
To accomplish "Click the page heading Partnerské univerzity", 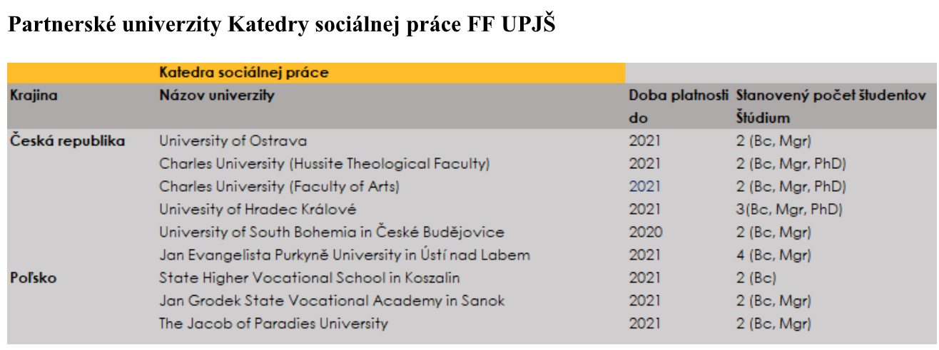I will coord(280,24).
